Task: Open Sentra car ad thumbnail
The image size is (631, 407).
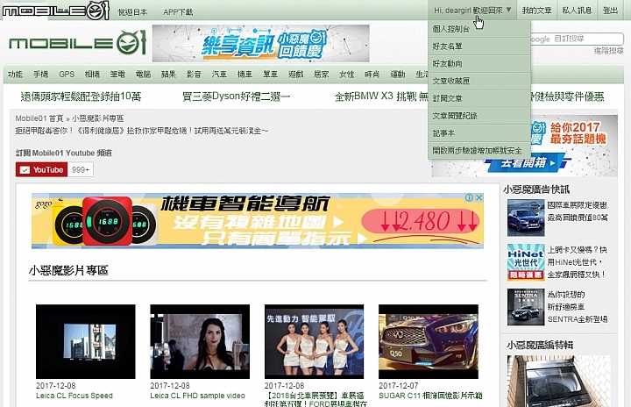Action: (526, 307)
